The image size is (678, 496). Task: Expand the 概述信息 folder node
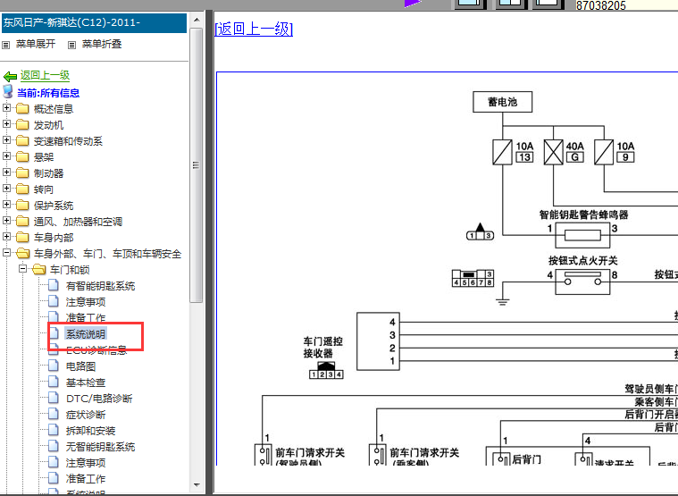pos(6,107)
